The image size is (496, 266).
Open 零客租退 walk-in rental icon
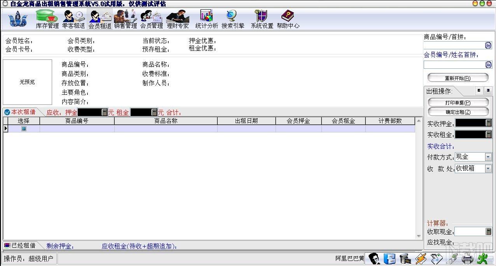[x=73, y=19]
